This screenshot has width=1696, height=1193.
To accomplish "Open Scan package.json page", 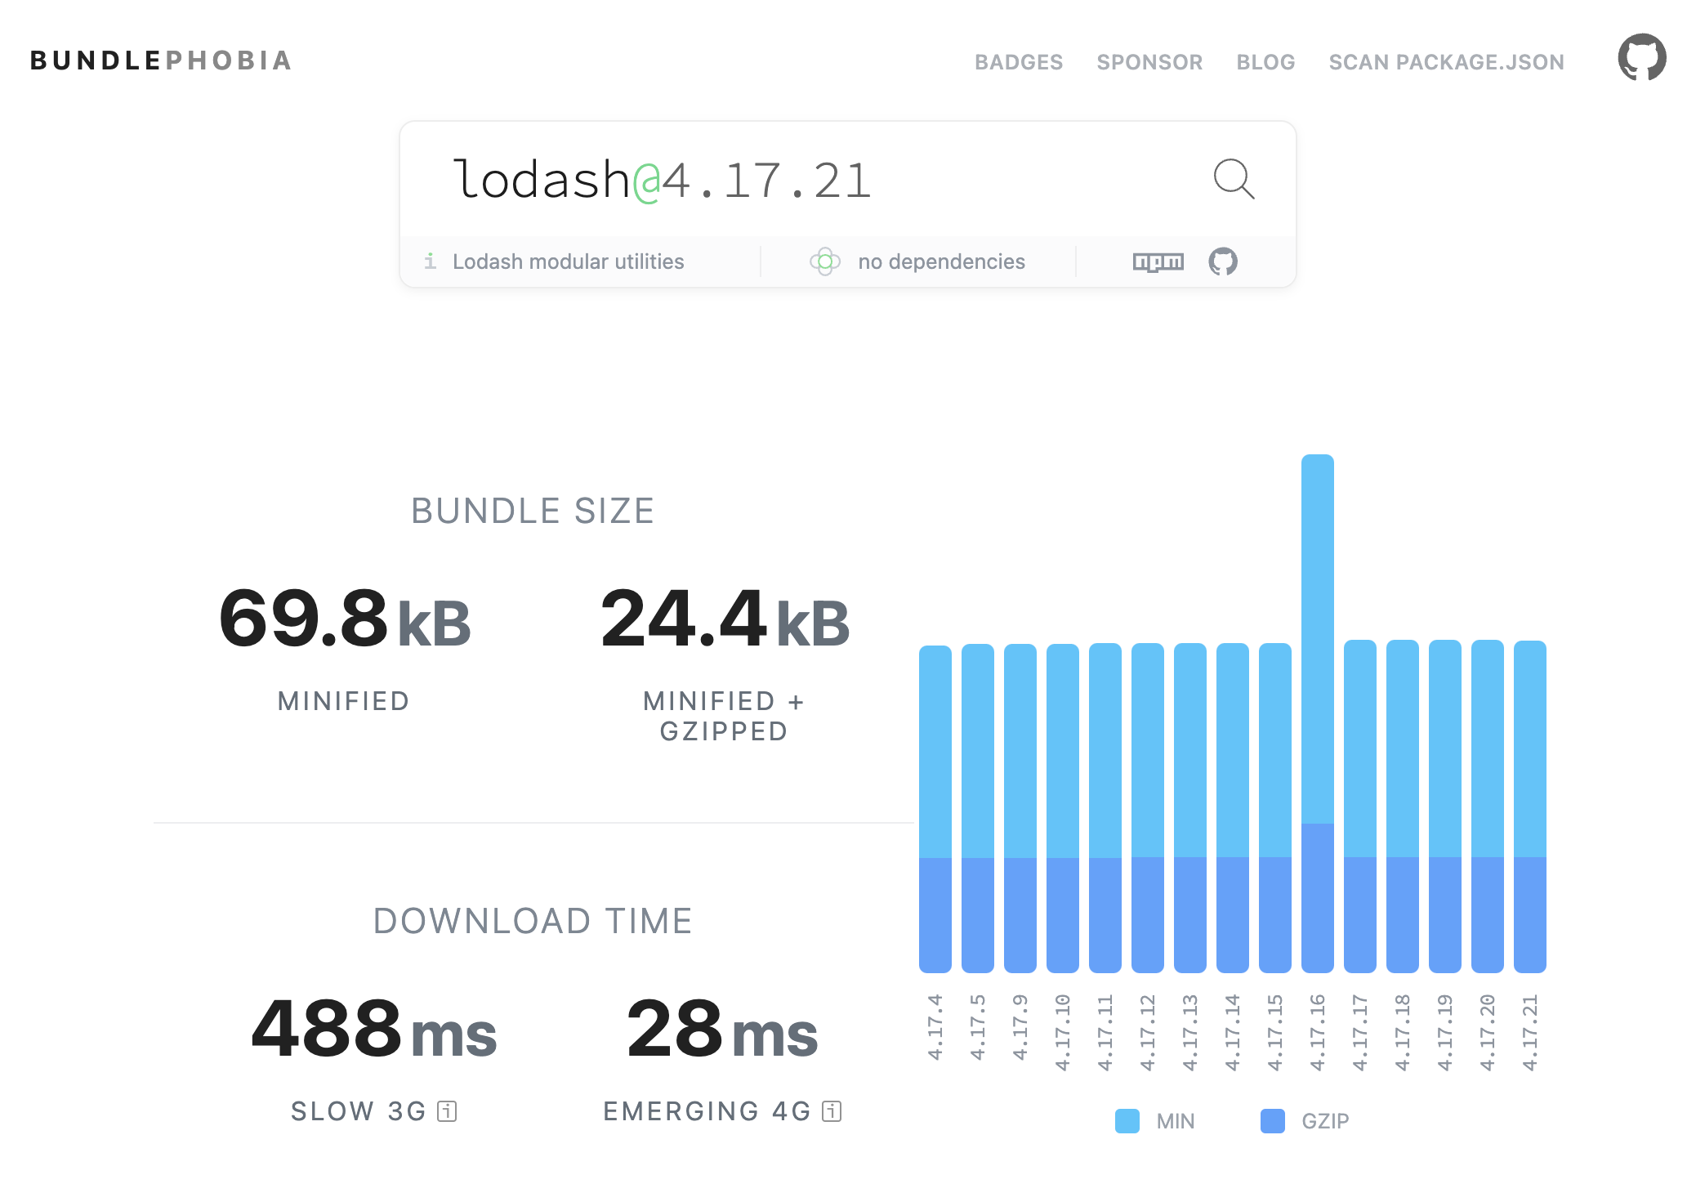I will (x=1445, y=62).
